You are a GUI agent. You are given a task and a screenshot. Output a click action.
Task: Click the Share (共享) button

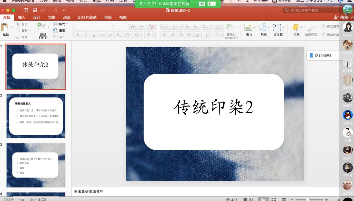pyautogui.click(x=341, y=17)
